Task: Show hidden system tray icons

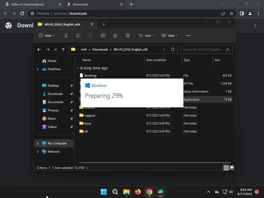Action: click(208, 192)
